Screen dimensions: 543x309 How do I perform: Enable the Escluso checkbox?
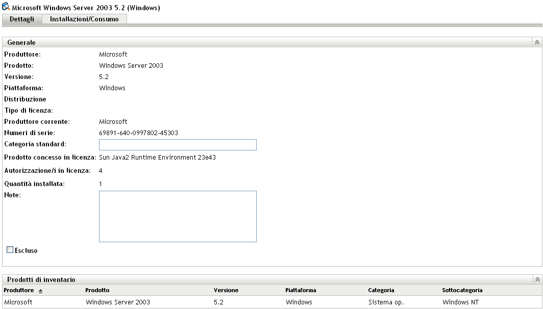(10, 249)
